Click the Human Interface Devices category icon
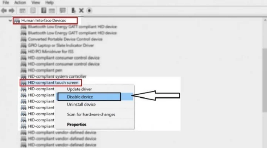The width and height of the screenshot is (267, 148). pyautogui.click(x=17, y=21)
